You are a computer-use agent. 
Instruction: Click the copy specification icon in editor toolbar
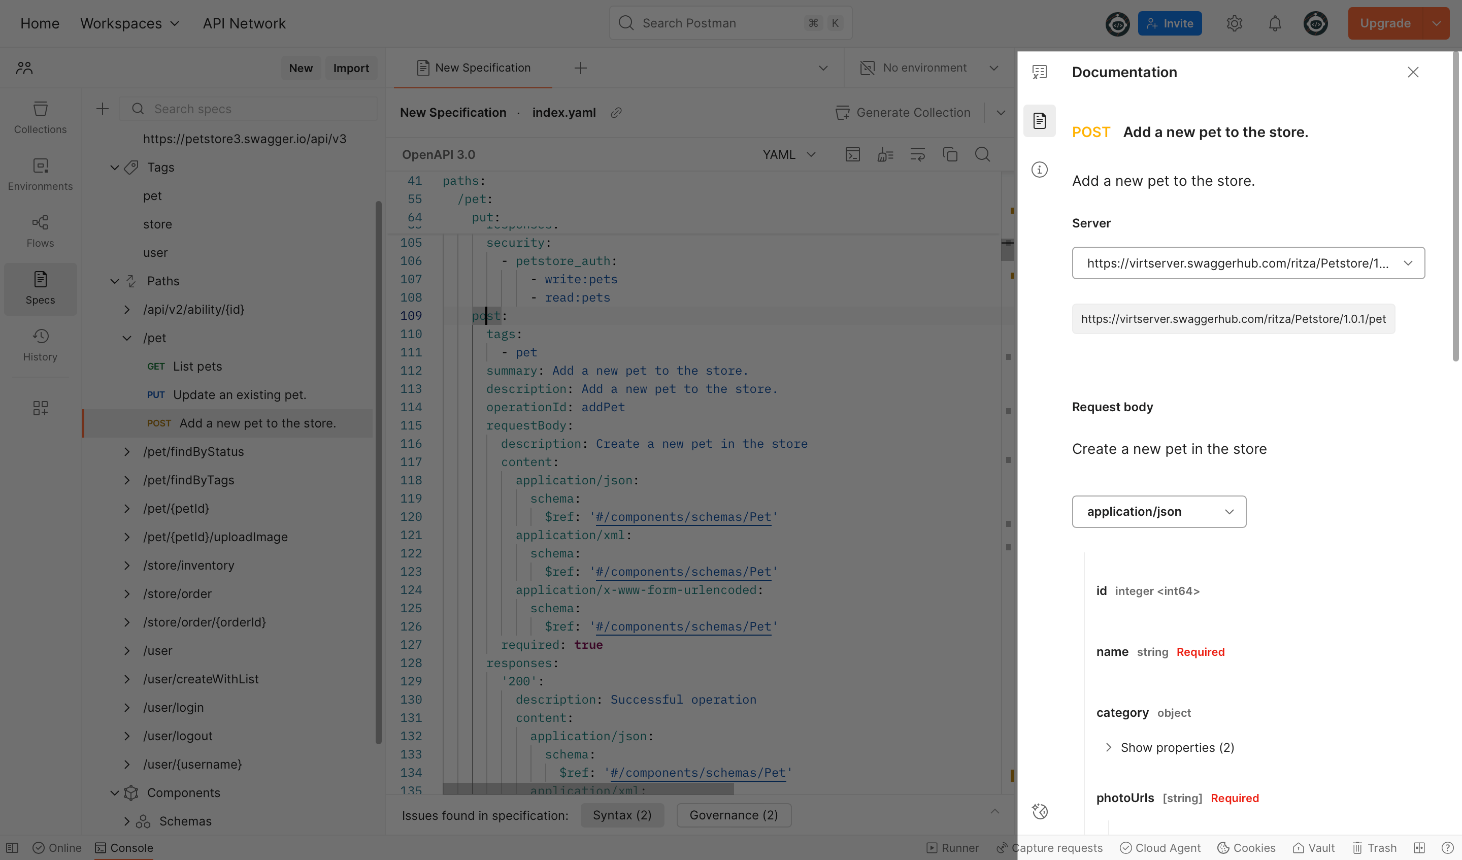pos(950,154)
